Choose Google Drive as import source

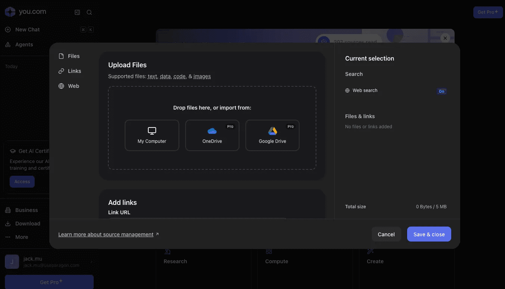[x=272, y=135]
